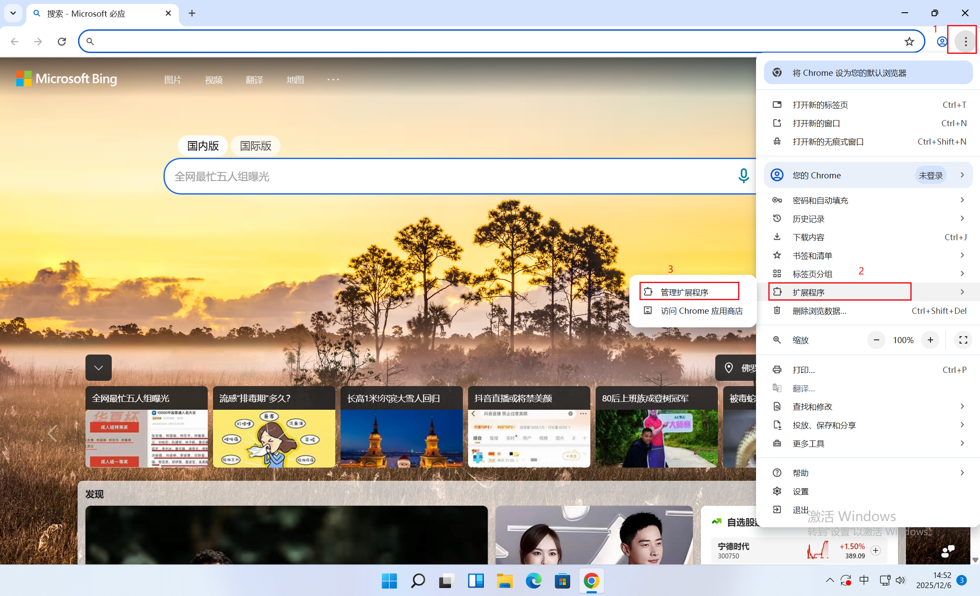Bookmark this page with the star icon
The image size is (980, 596).
(909, 41)
